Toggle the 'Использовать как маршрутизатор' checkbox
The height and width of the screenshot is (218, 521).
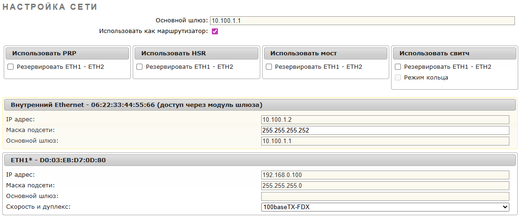(x=215, y=32)
